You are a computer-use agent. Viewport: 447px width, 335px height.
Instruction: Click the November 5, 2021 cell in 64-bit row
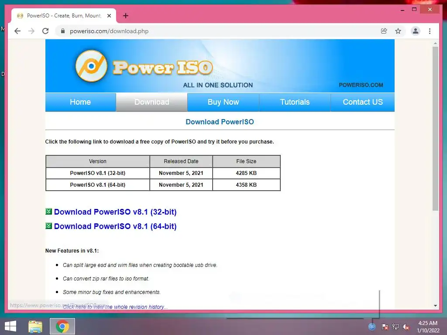click(x=181, y=185)
